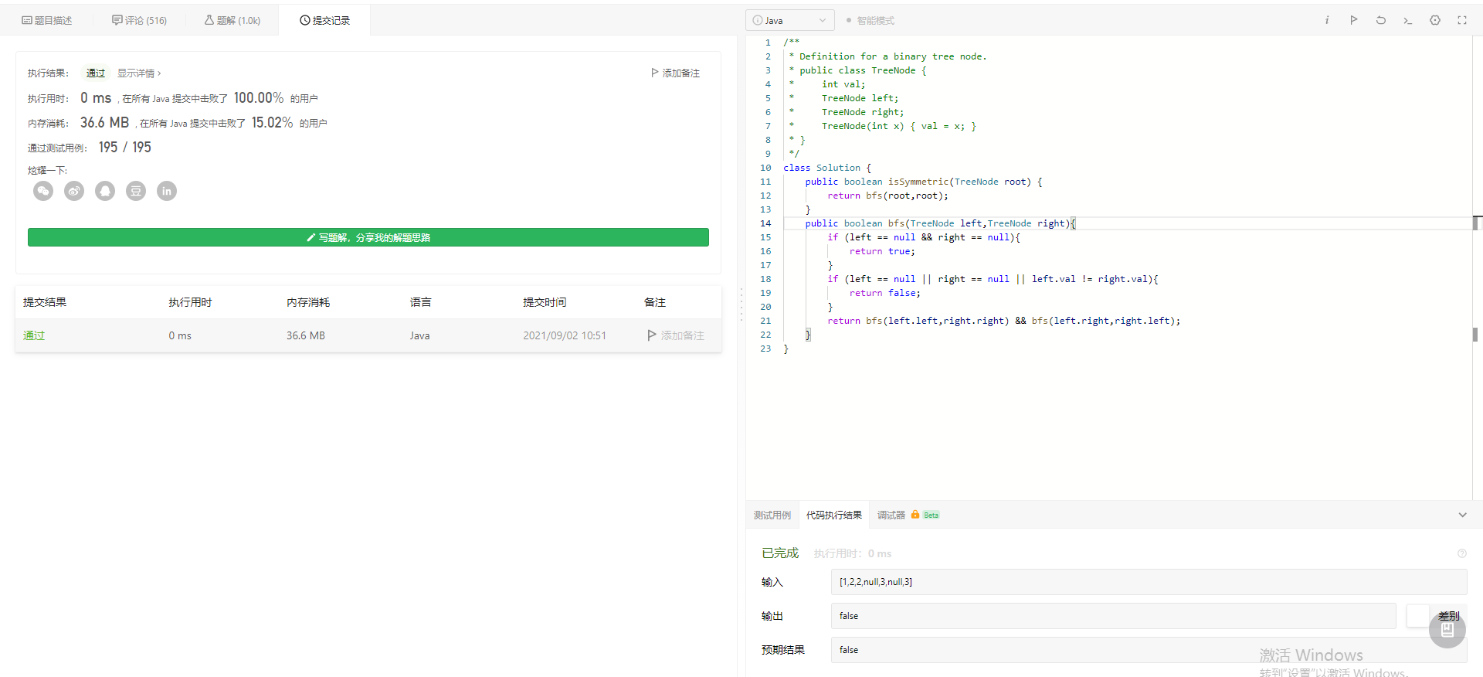This screenshot has height=677, width=1483.
Task: Click the flag note icon in editor toolbar
Action: [x=1354, y=20]
